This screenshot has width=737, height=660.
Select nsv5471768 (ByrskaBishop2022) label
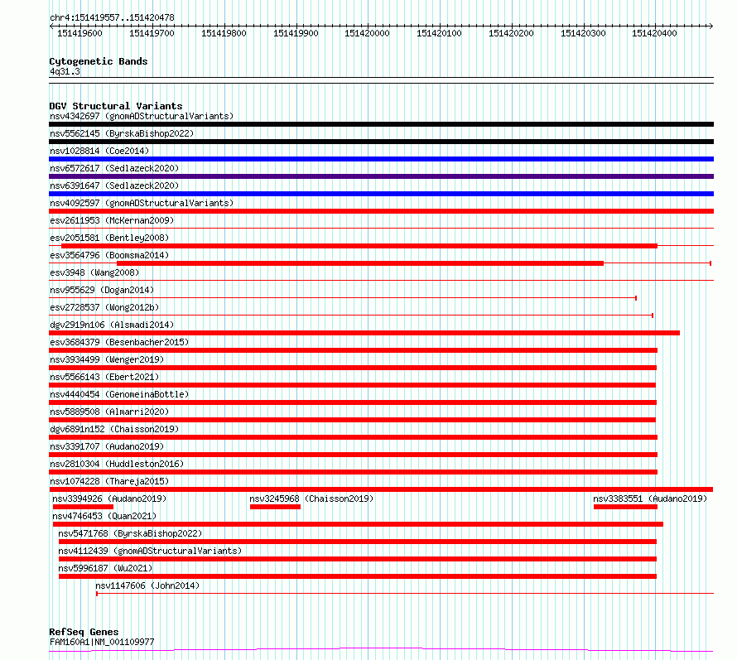tap(130, 533)
